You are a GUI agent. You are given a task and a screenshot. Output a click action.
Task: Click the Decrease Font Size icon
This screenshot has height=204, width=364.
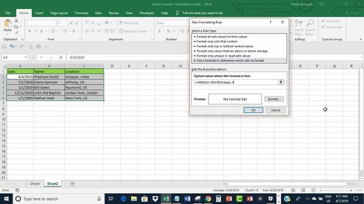pos(77,23)
